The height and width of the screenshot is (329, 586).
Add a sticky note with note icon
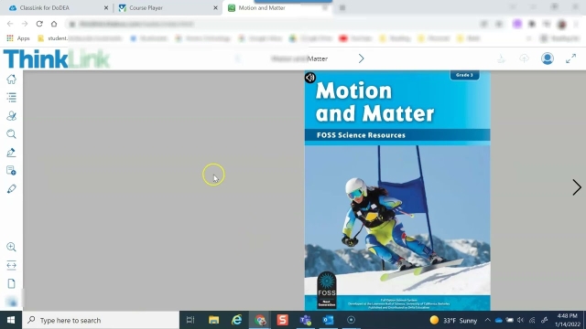point(11,171)
